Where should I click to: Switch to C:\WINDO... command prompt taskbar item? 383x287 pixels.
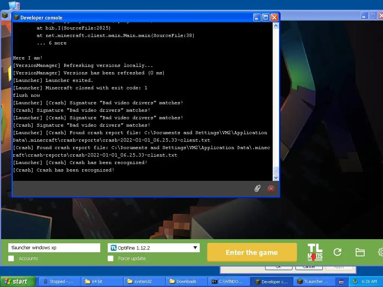[x=229, y=281]
